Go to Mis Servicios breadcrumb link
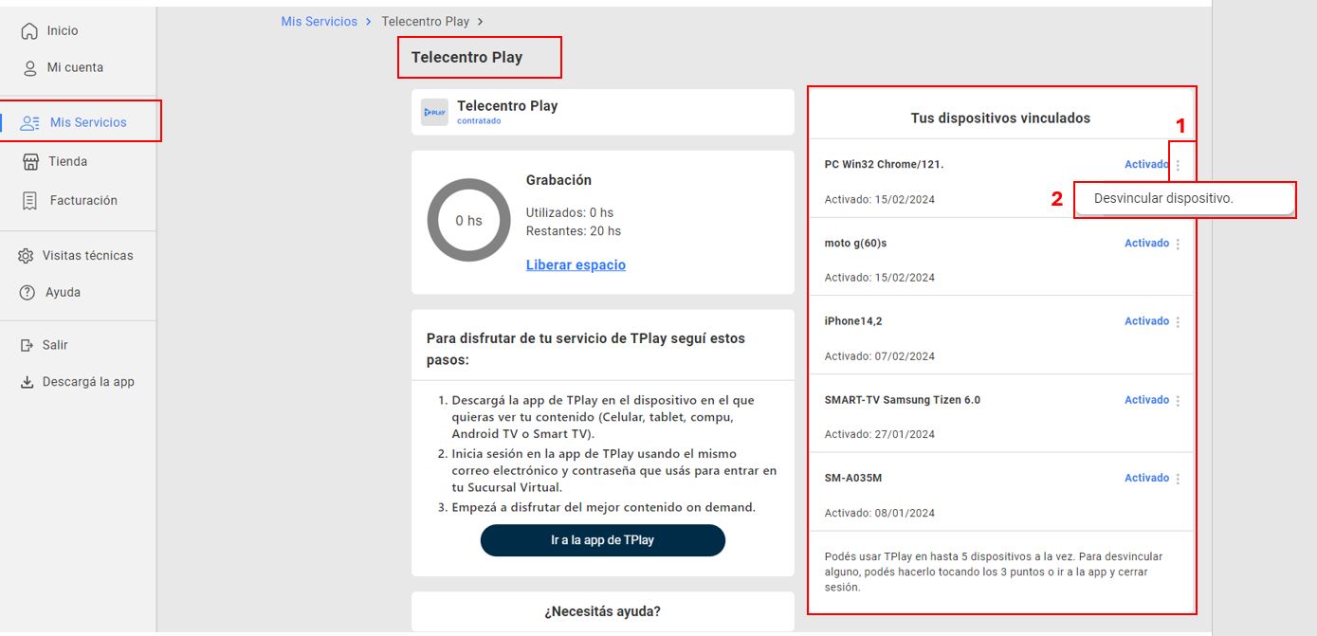The width and height of the screenshot is (1317, 636). pos(320,22)
